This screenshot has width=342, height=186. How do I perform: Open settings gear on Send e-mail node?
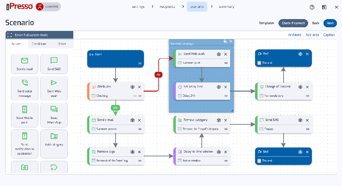[132, 120]
